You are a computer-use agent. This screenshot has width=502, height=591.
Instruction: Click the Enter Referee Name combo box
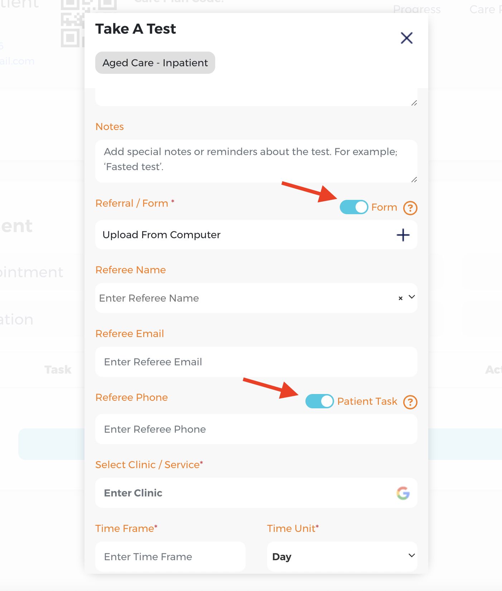tap(243, 298)
